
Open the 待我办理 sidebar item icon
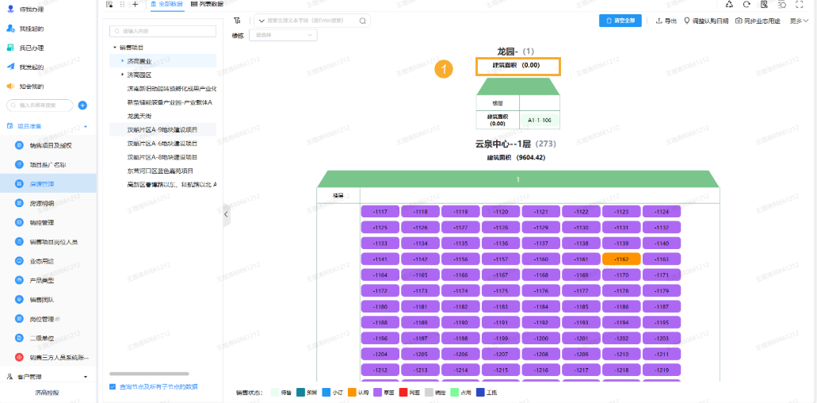point(10,10)
